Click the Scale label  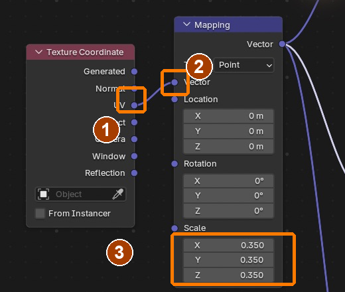195,228
